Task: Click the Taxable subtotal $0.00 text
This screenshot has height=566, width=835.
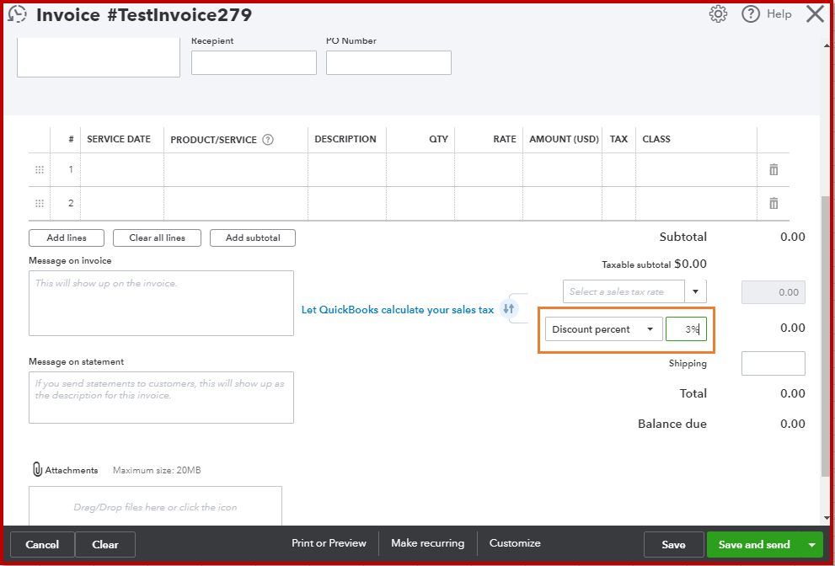Action: pos(654,264)
